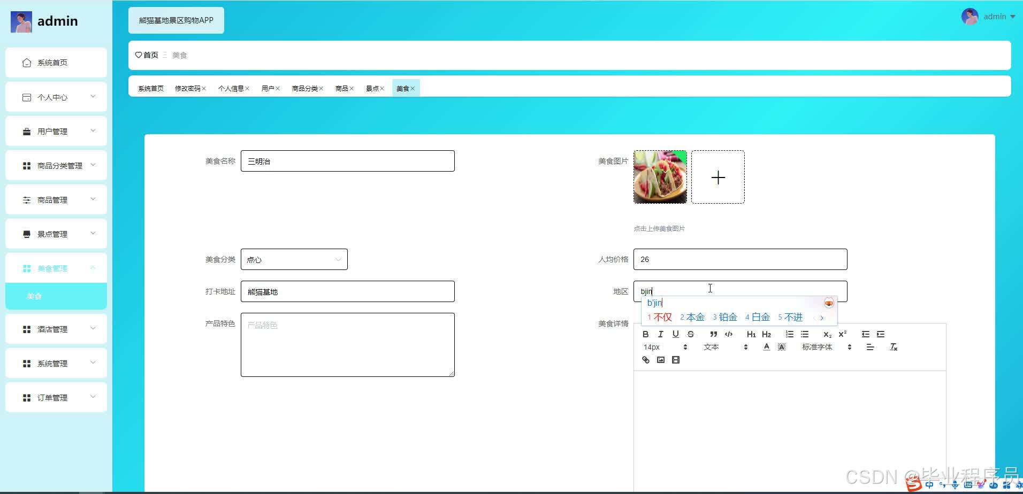Expand the 景点管理 sidebar menu
Screen dimensions: 1023x494
56,234
